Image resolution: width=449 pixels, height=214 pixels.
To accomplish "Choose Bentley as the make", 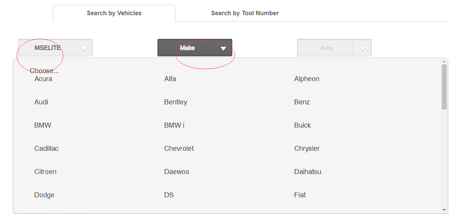I will [x=176, y=102].
